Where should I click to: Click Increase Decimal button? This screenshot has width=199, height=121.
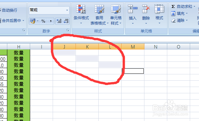[59, 21]
